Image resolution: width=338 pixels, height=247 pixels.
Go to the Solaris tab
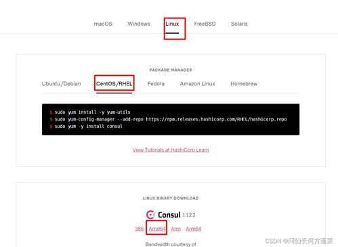(239, 24)
